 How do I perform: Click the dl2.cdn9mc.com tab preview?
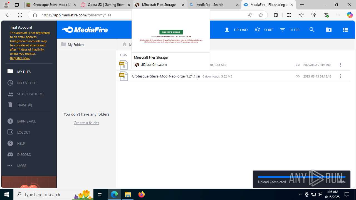[170, 39]
